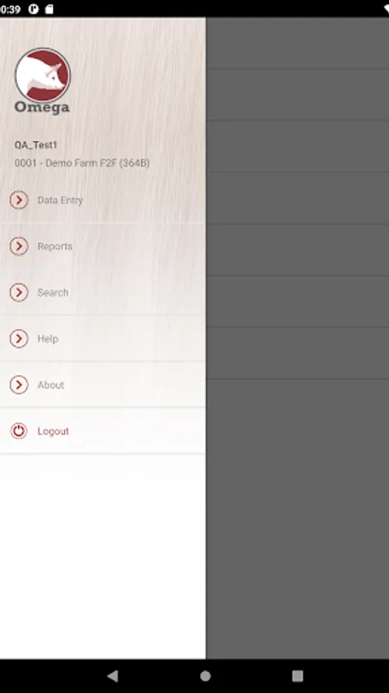This screenshot has height=693, width=389.
Task: Tap the Omega pig logo
Action: tap(42, 75)
